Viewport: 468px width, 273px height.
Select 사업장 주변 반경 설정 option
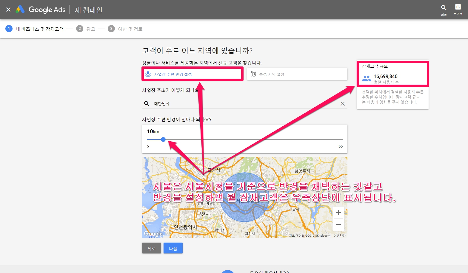click(192, 74)
